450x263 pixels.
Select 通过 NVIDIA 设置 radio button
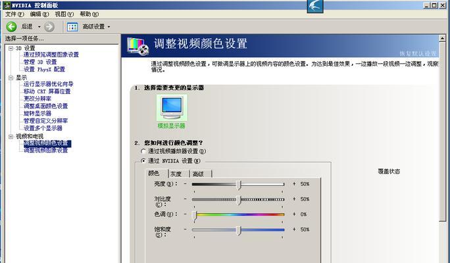tap(143, 161)
